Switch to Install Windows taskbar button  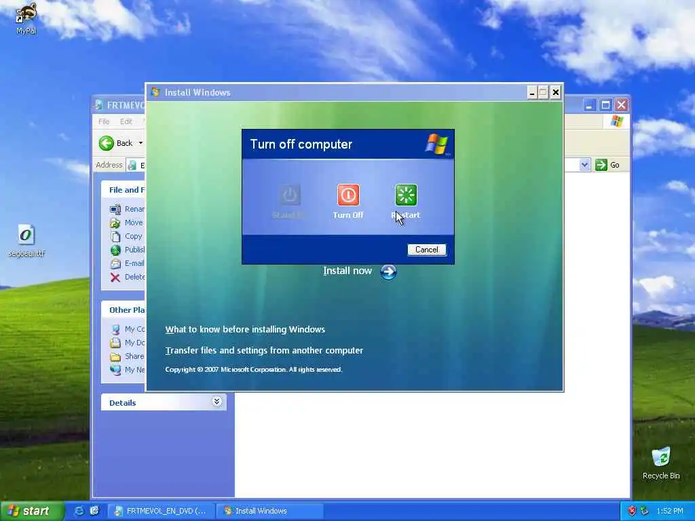point(269,511)
